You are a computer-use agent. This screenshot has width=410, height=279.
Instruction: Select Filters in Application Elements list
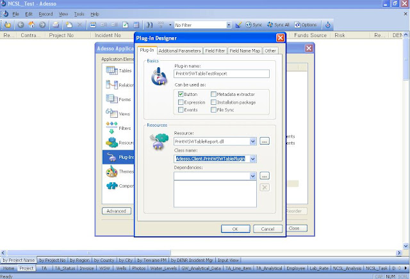(x=119, y=128)
